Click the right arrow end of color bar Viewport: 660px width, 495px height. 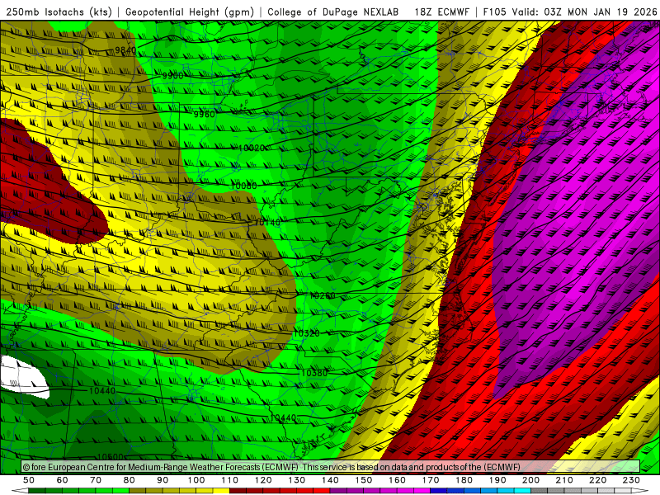(x=640, y=491)
